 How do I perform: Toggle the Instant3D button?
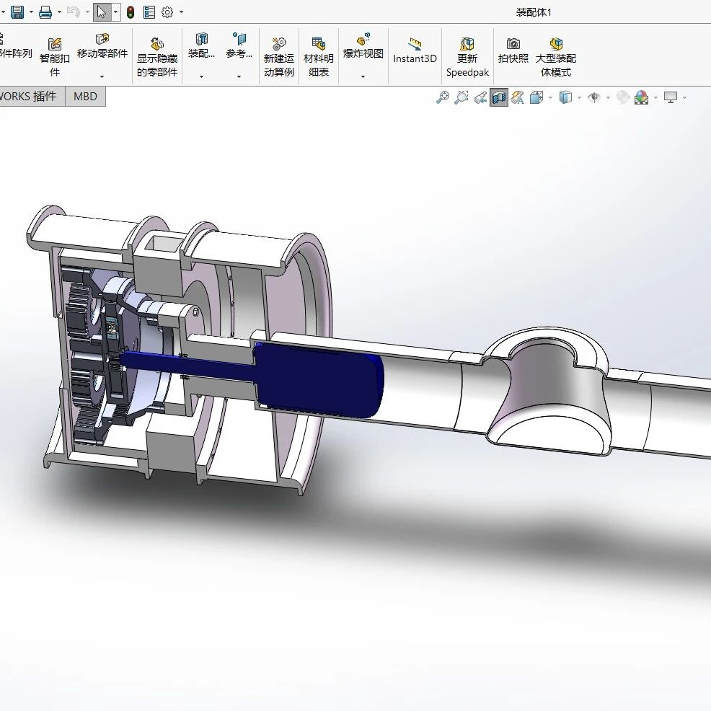pyautogui.click(x=415, y=50)
